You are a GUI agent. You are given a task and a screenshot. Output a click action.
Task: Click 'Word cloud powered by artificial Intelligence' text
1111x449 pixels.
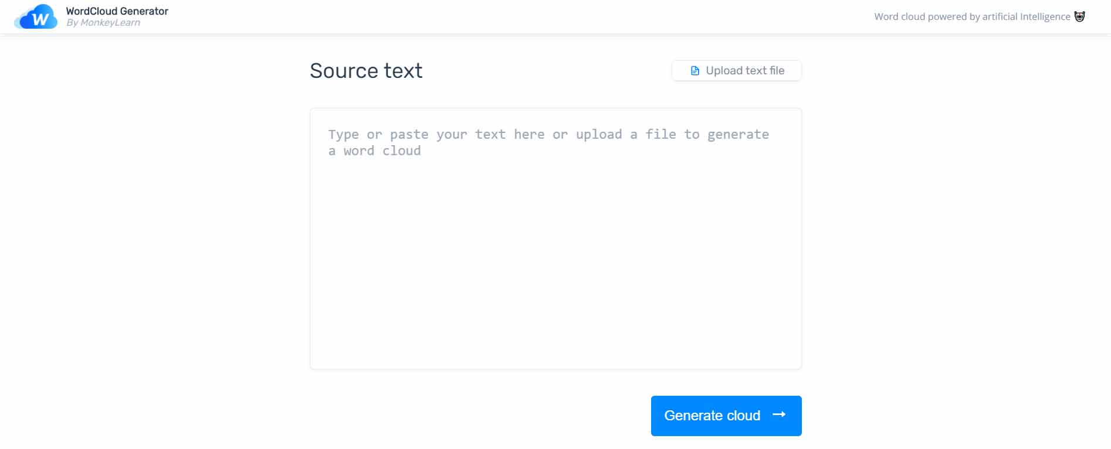pos(972,17)
